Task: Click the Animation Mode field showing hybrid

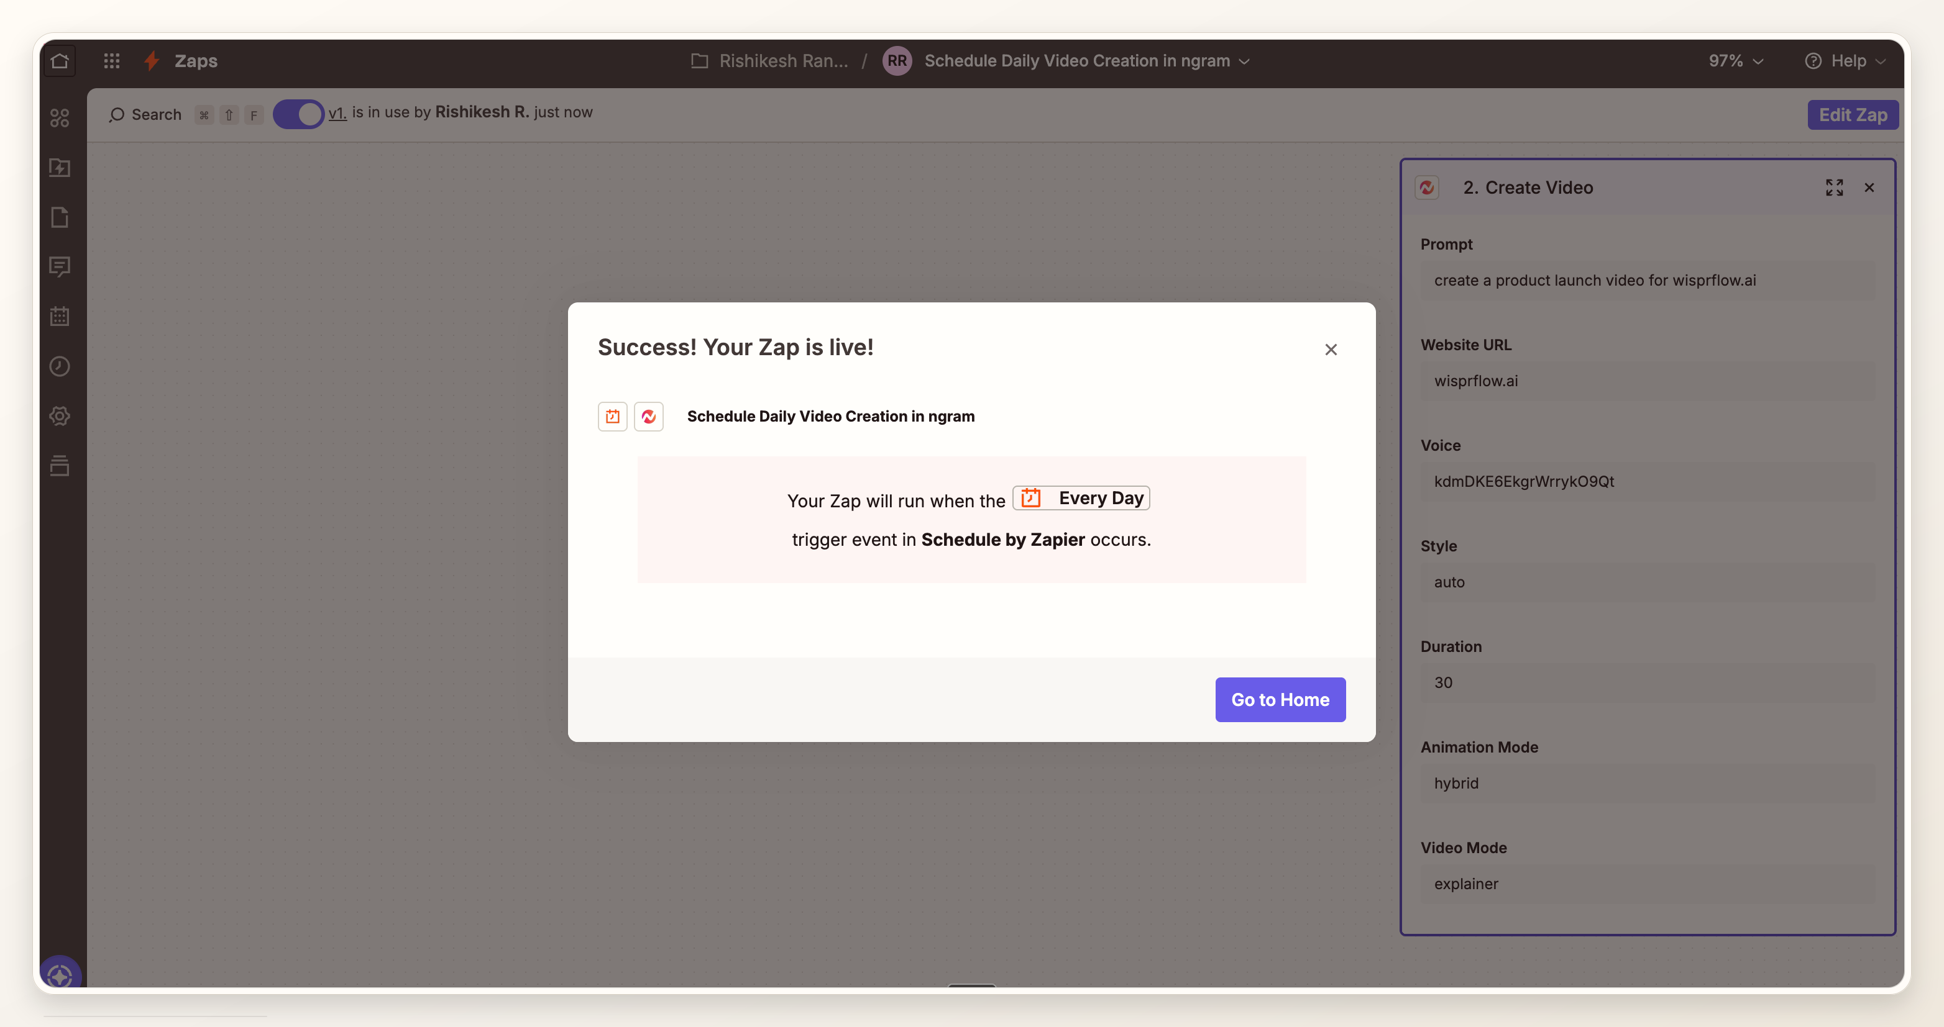Action: [1648, 783]
